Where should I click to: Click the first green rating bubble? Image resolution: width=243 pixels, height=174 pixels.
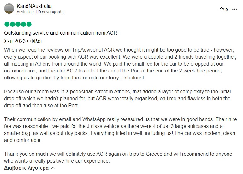[x=7, y=24]
